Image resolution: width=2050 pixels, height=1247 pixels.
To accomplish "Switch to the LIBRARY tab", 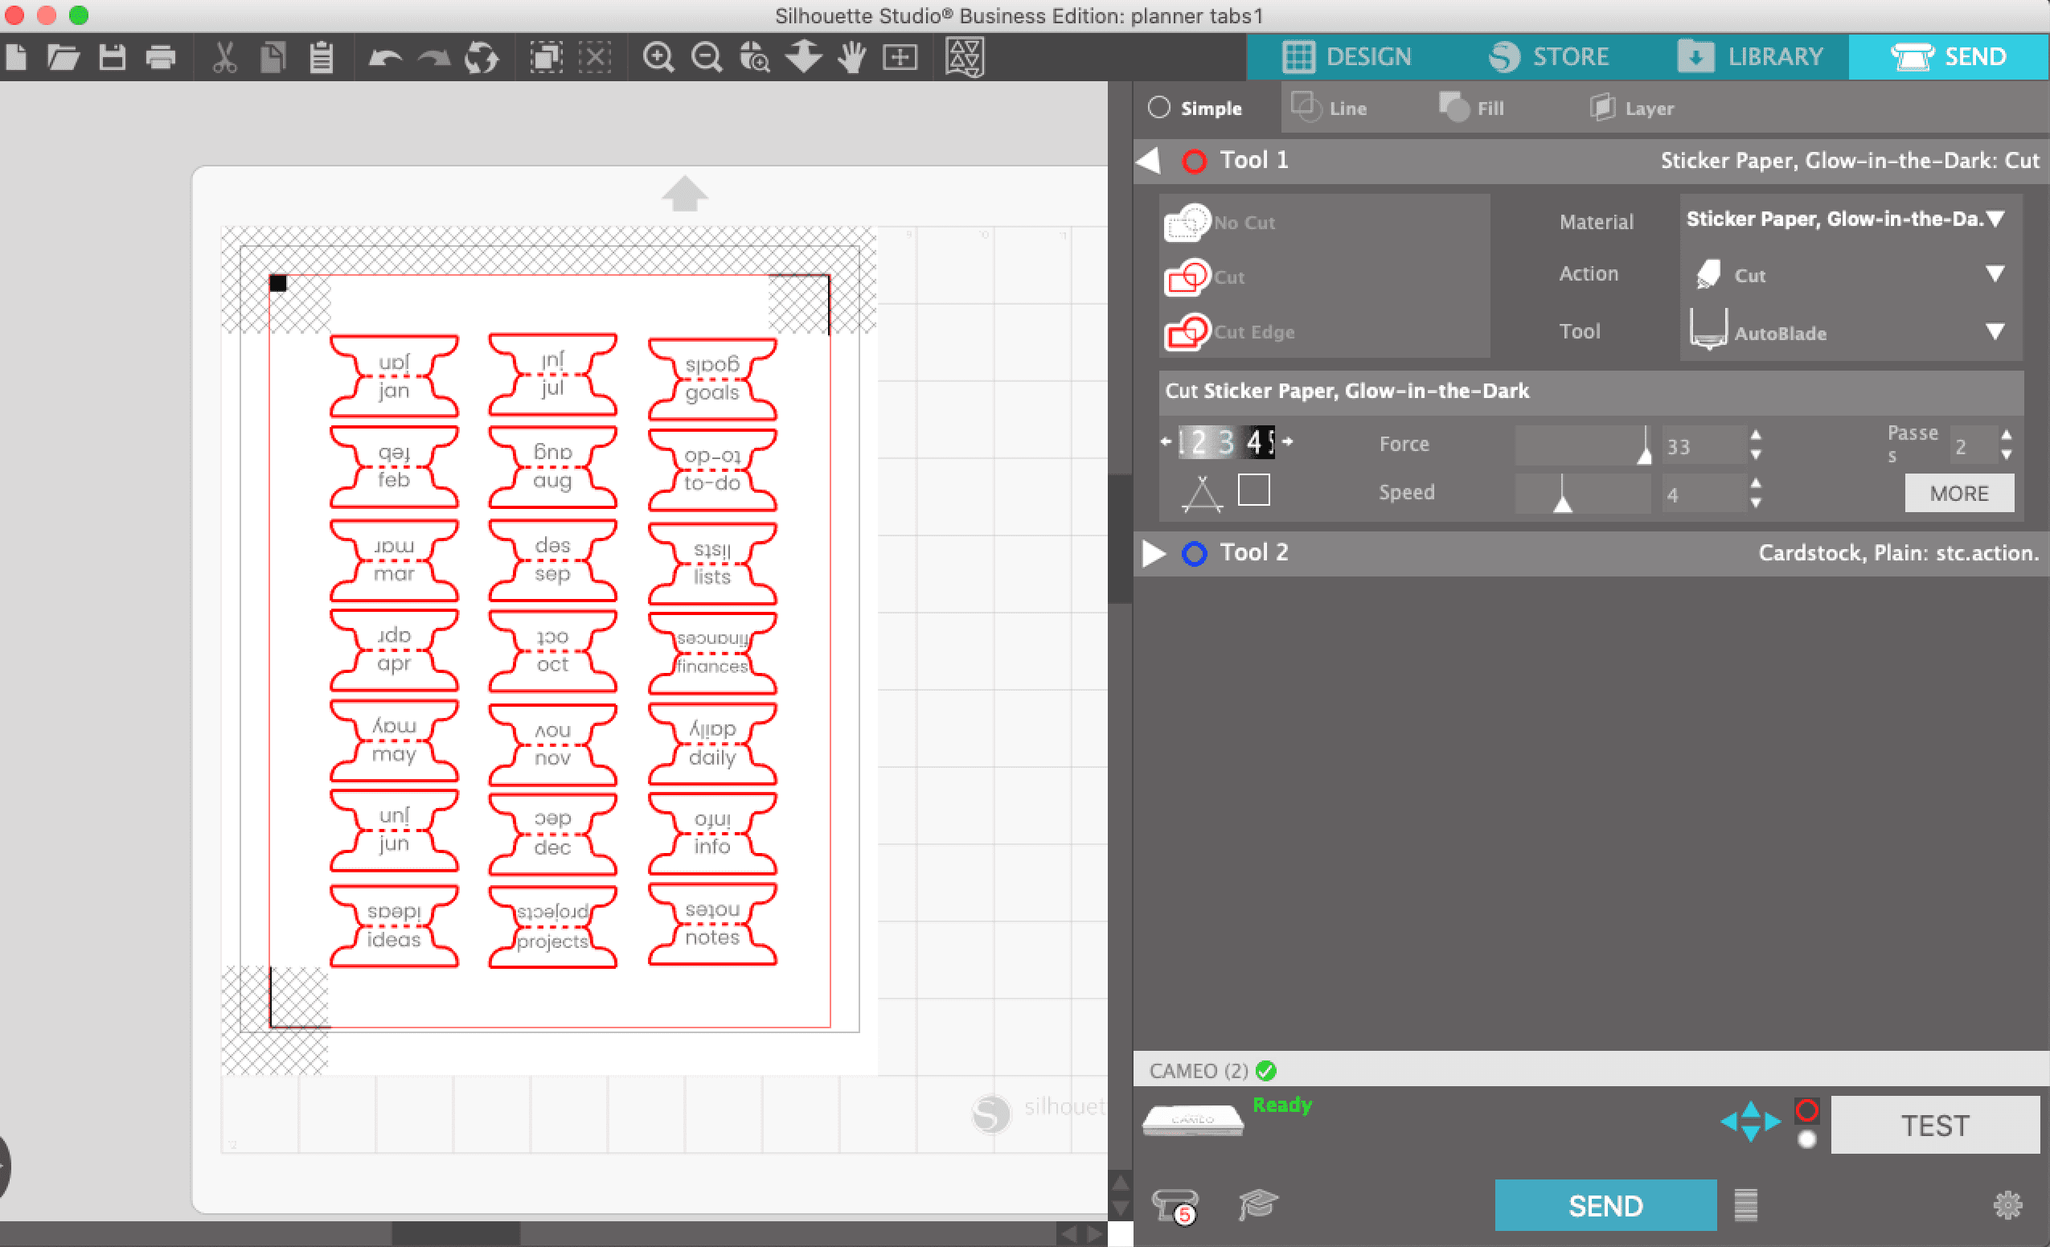I will pyautogui.click(x=1749, y=56).
